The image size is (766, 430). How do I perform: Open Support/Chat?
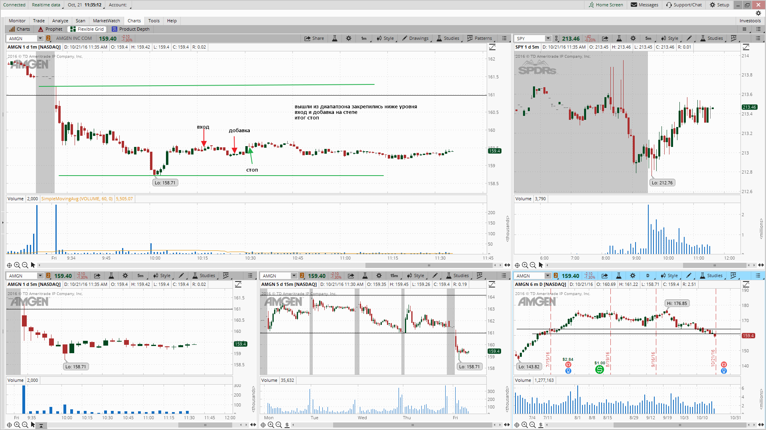[684, 5]
